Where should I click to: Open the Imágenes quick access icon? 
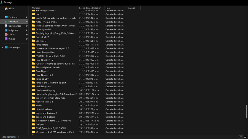pyautogui.click(x=6, y=30)
